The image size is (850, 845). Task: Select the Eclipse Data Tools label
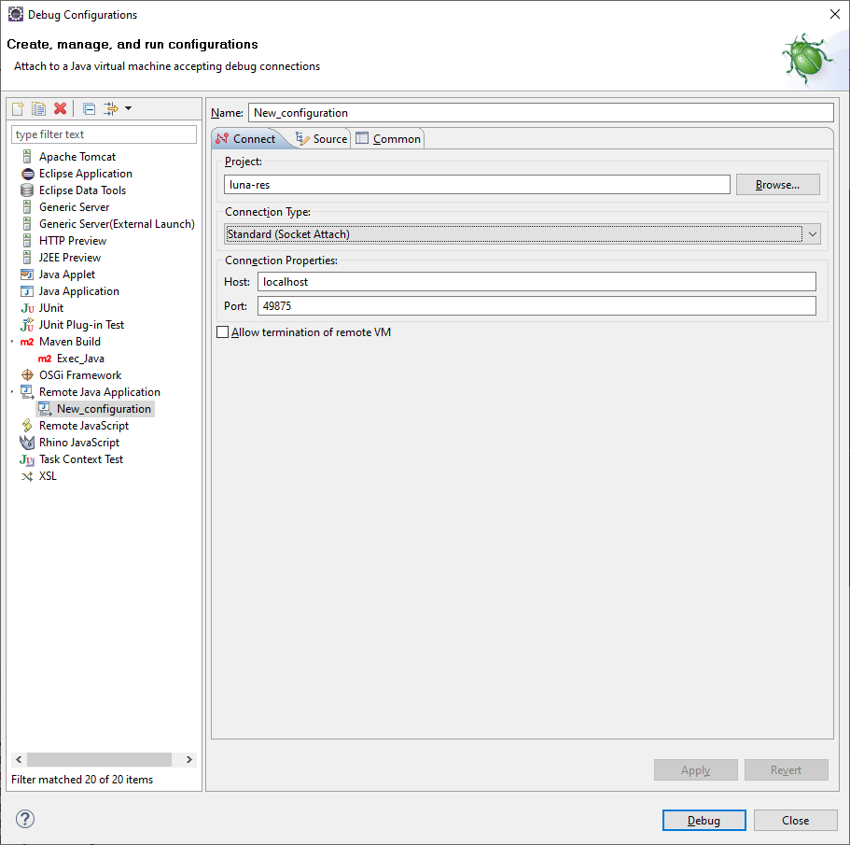(82, 190)
